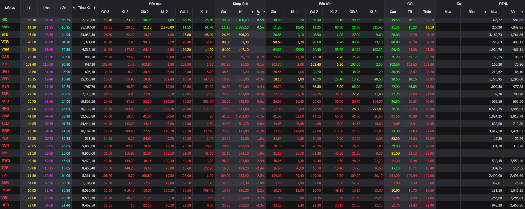Click the Sàn floor price header
The image size is (525, 209).
pyautogui.click(x=63, y=8)
